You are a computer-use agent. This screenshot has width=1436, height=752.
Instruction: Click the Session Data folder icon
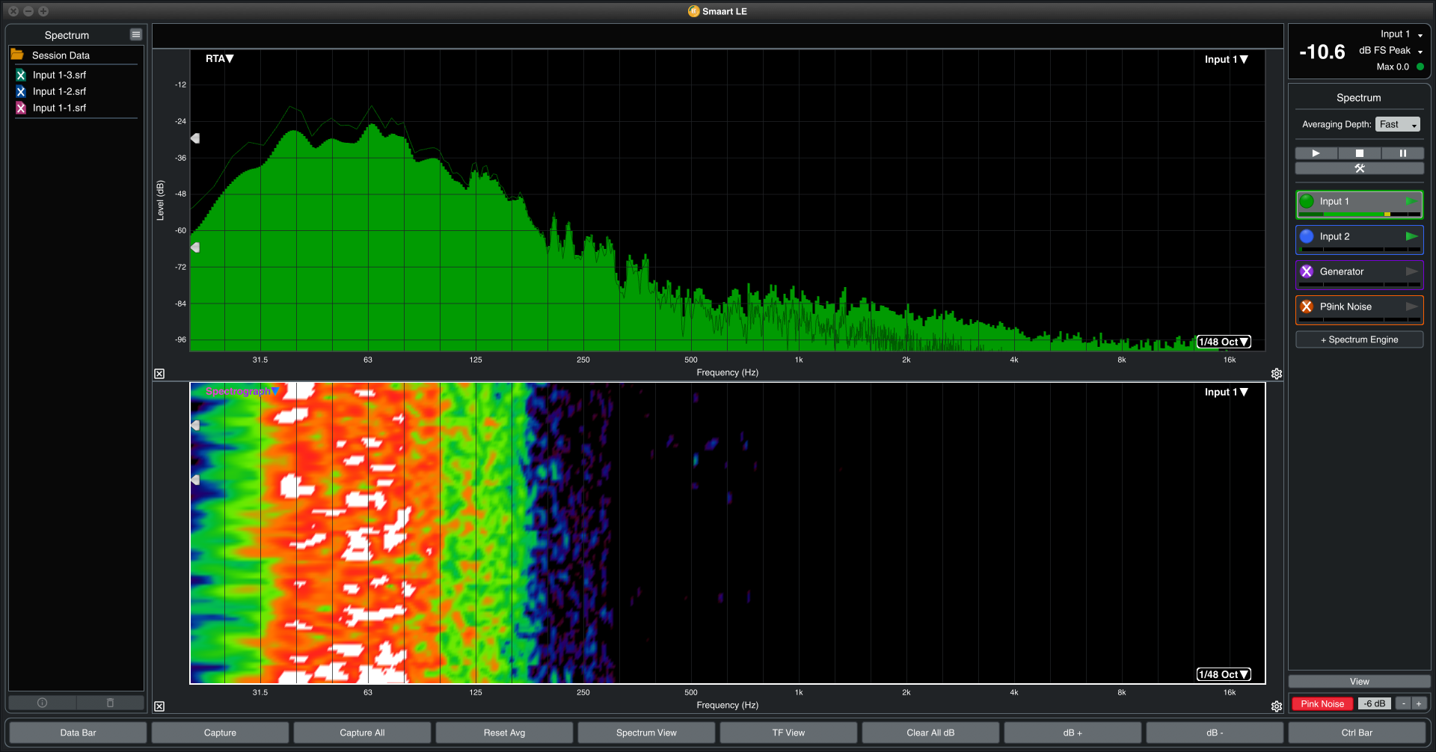click(17, 55)
